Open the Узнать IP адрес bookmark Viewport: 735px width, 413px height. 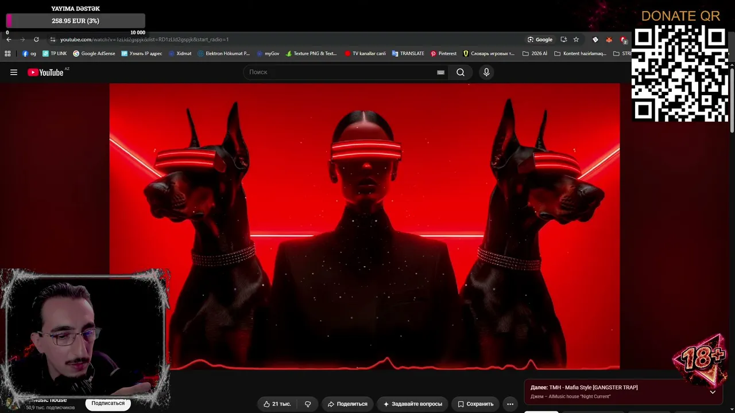pyautogui.click(x=141, y=53)
